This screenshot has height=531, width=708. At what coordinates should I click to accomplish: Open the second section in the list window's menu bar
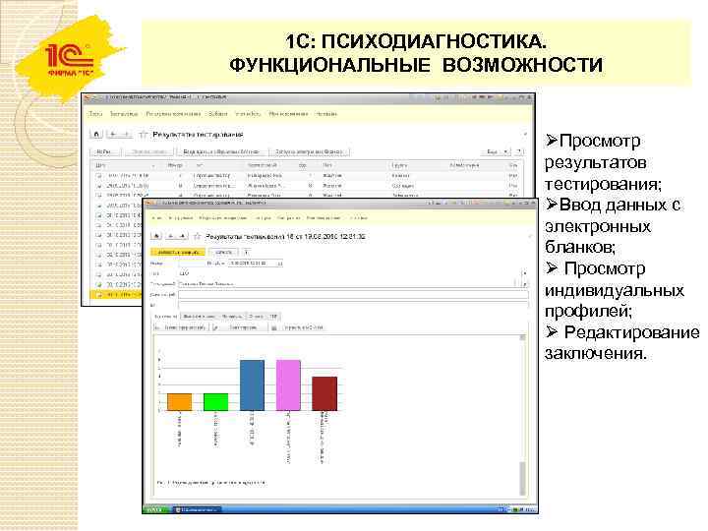coord(124,114)
